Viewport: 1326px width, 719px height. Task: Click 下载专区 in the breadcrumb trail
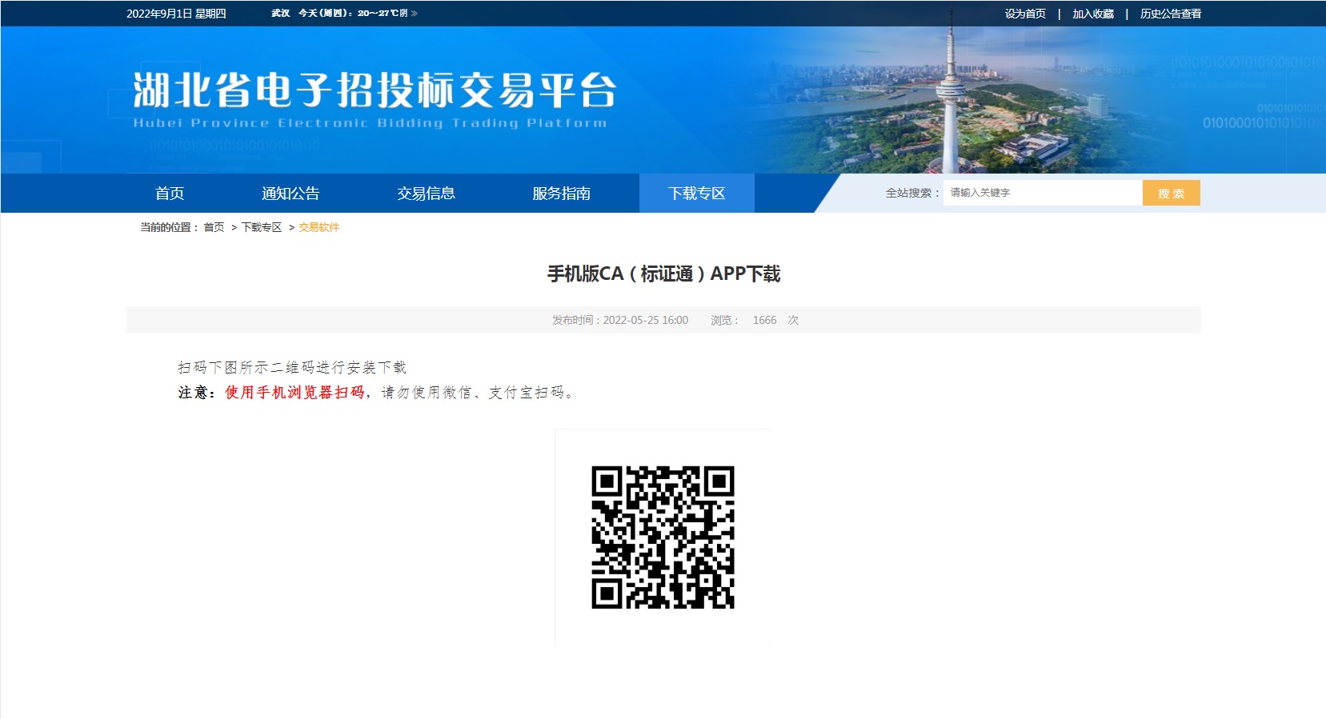(x=262, y=228)
